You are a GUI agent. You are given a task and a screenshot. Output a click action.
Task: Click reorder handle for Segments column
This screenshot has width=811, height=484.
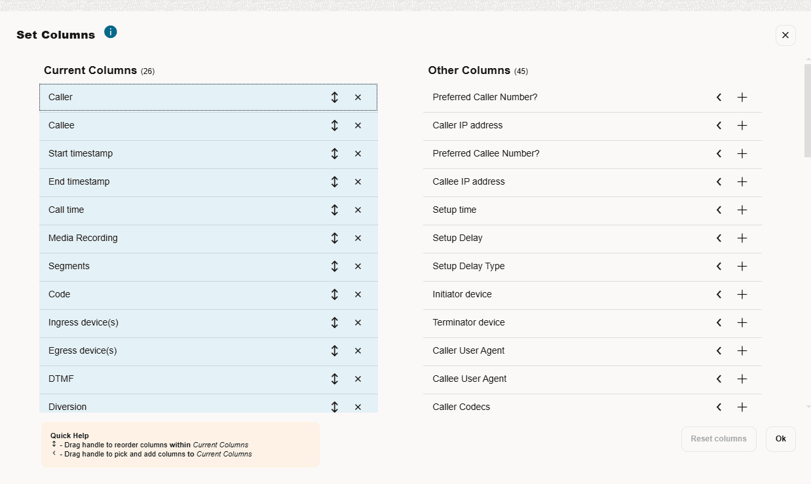[x=335, y=267]
